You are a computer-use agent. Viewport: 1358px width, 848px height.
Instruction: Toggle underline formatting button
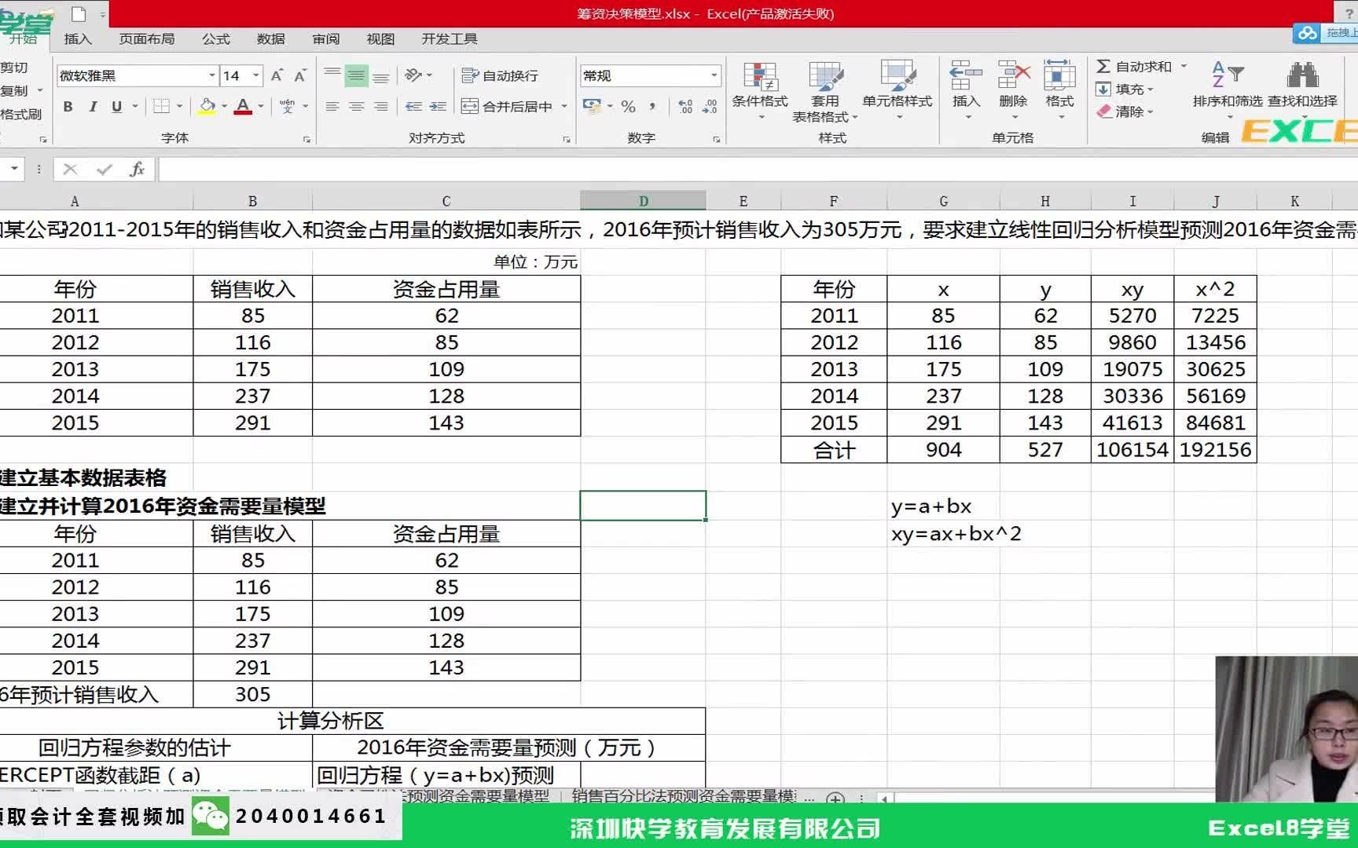click(x=116, y=107)
